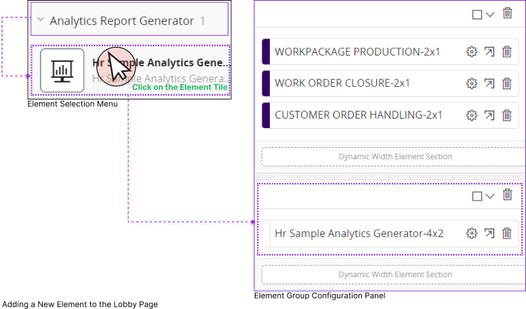
Task: Delete Hr Sample Analytics Generator-4x2 element
Action: [x=506, y=234]
